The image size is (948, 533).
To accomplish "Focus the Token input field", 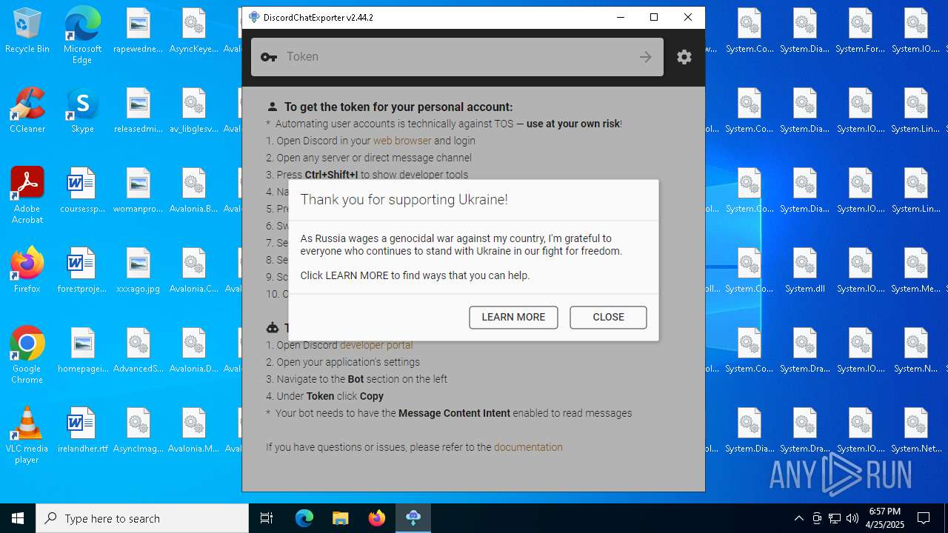I will tap(458, 57).
